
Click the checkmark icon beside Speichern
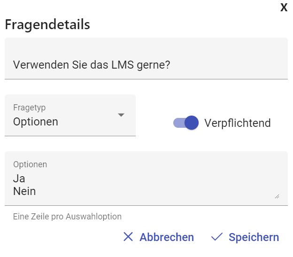tap(217, 237)
